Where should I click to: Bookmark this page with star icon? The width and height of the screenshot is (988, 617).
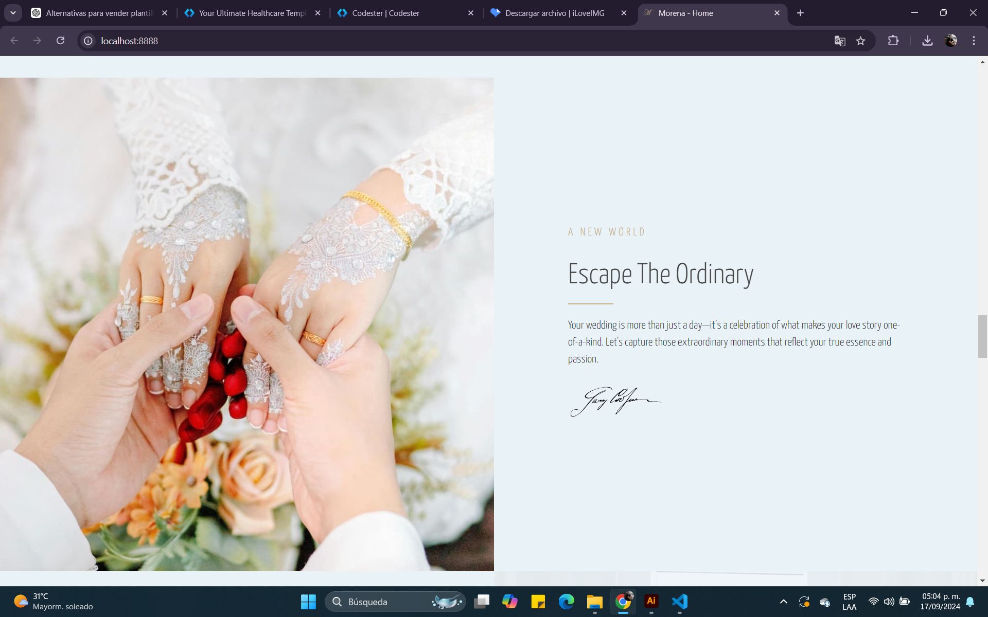[860, 41]
